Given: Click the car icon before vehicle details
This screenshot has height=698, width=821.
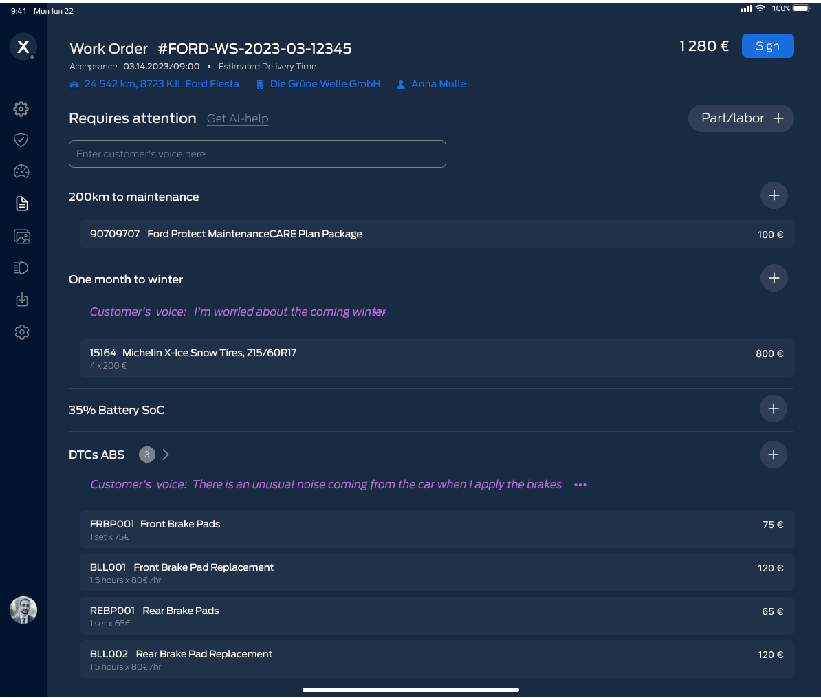Looking at the screenshot, I should pyautogui.click(x=74, y=85).
